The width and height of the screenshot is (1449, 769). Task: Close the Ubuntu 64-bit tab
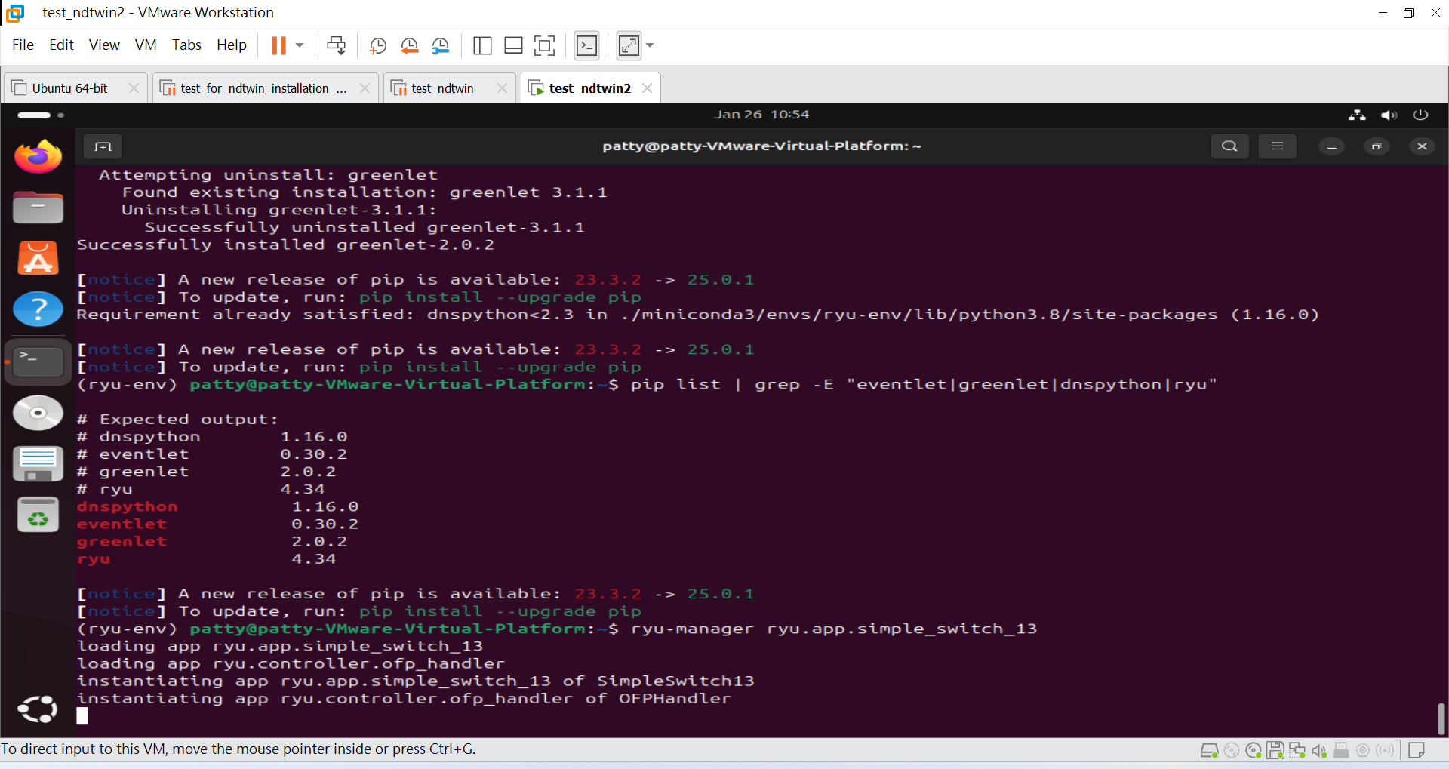coord(134,88)
